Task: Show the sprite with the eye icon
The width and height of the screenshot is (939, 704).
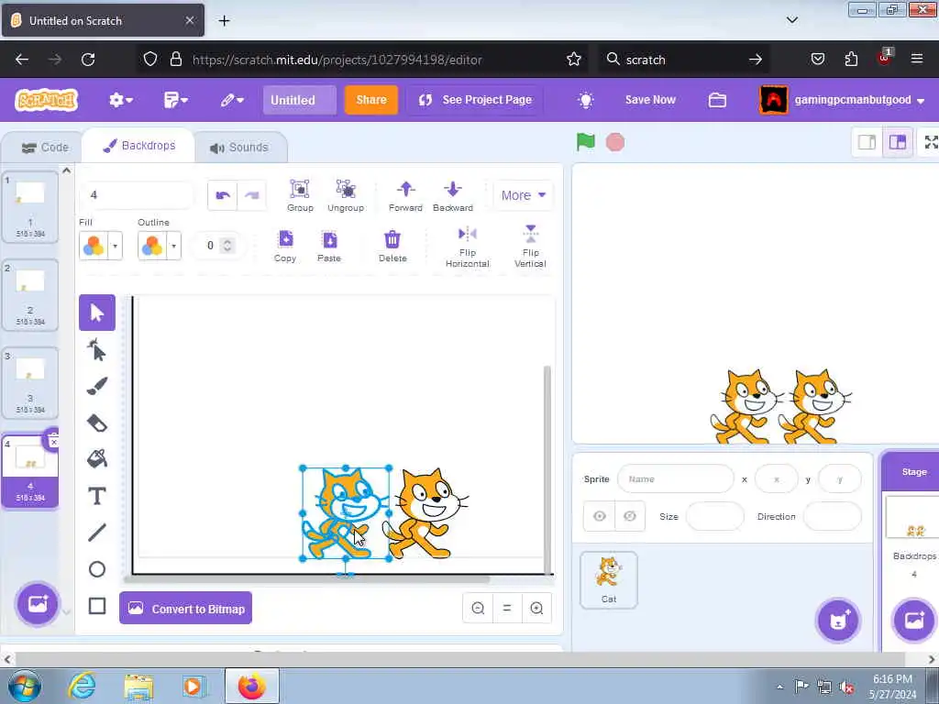Action: 600,516
